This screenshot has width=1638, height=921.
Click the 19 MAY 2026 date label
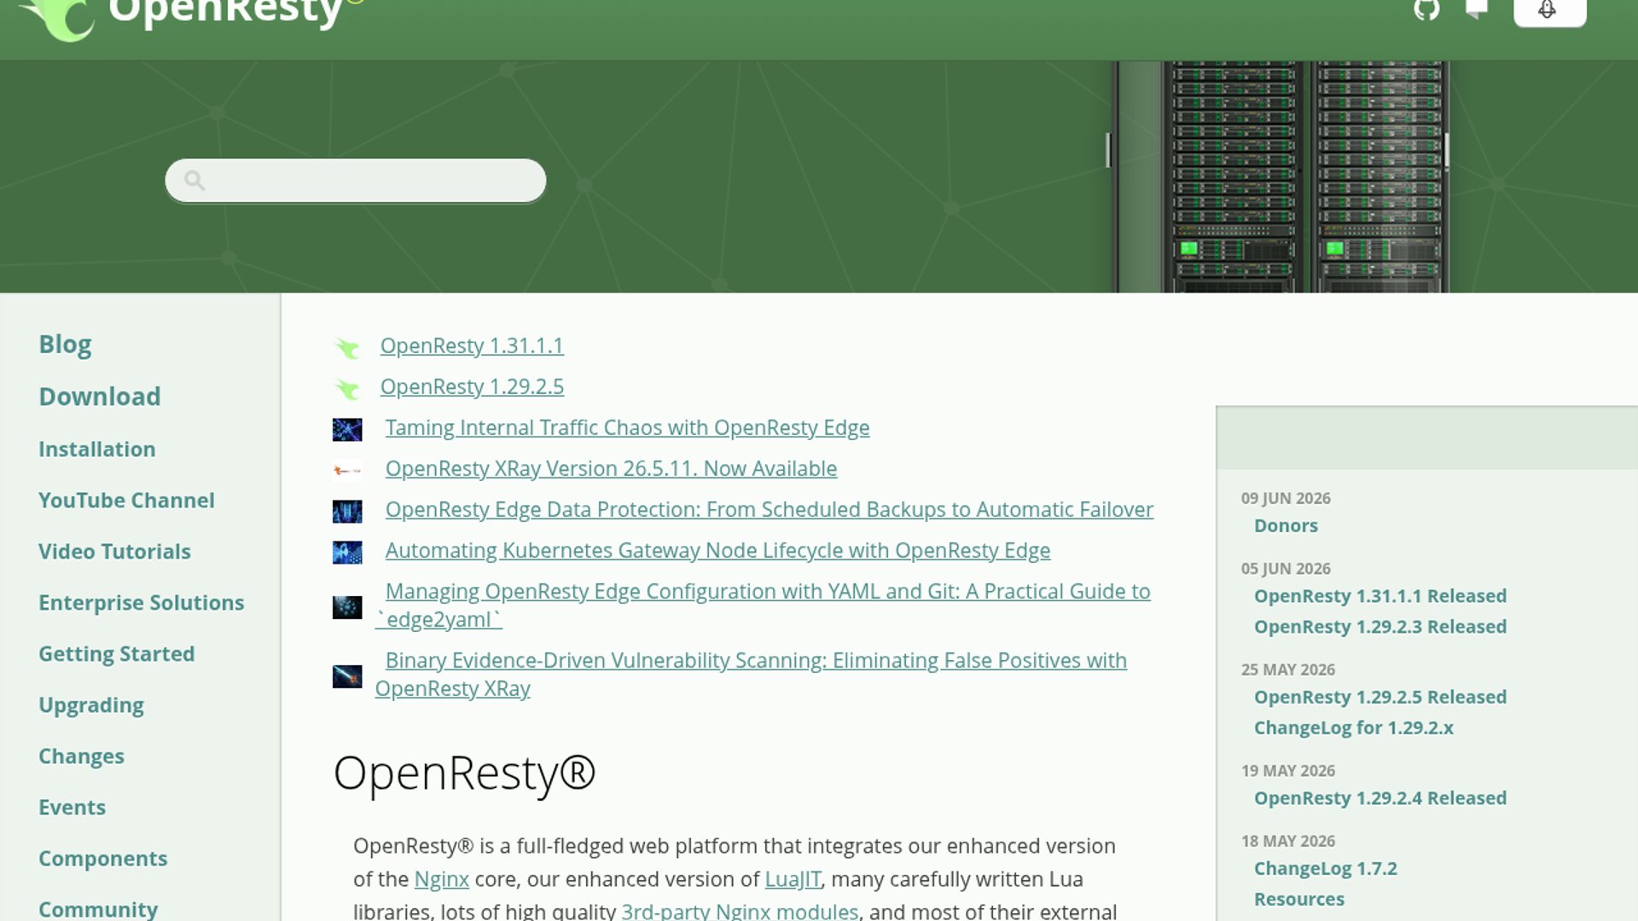pos(1288,770)
